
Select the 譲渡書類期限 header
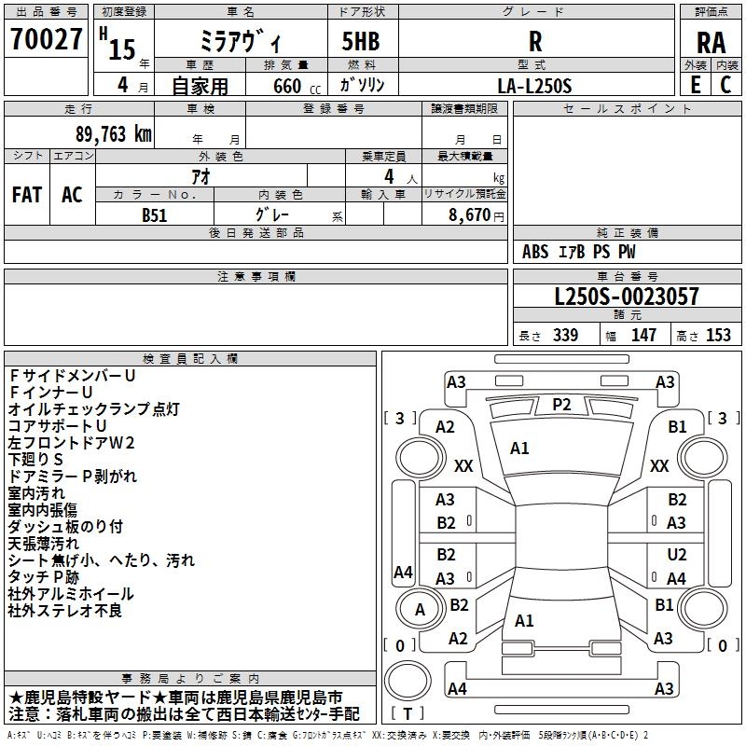coord(464,108)
